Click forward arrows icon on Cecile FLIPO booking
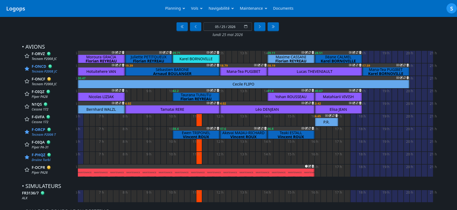The height and width of the screenshot is (210, 457). click(x=398, y=78)
